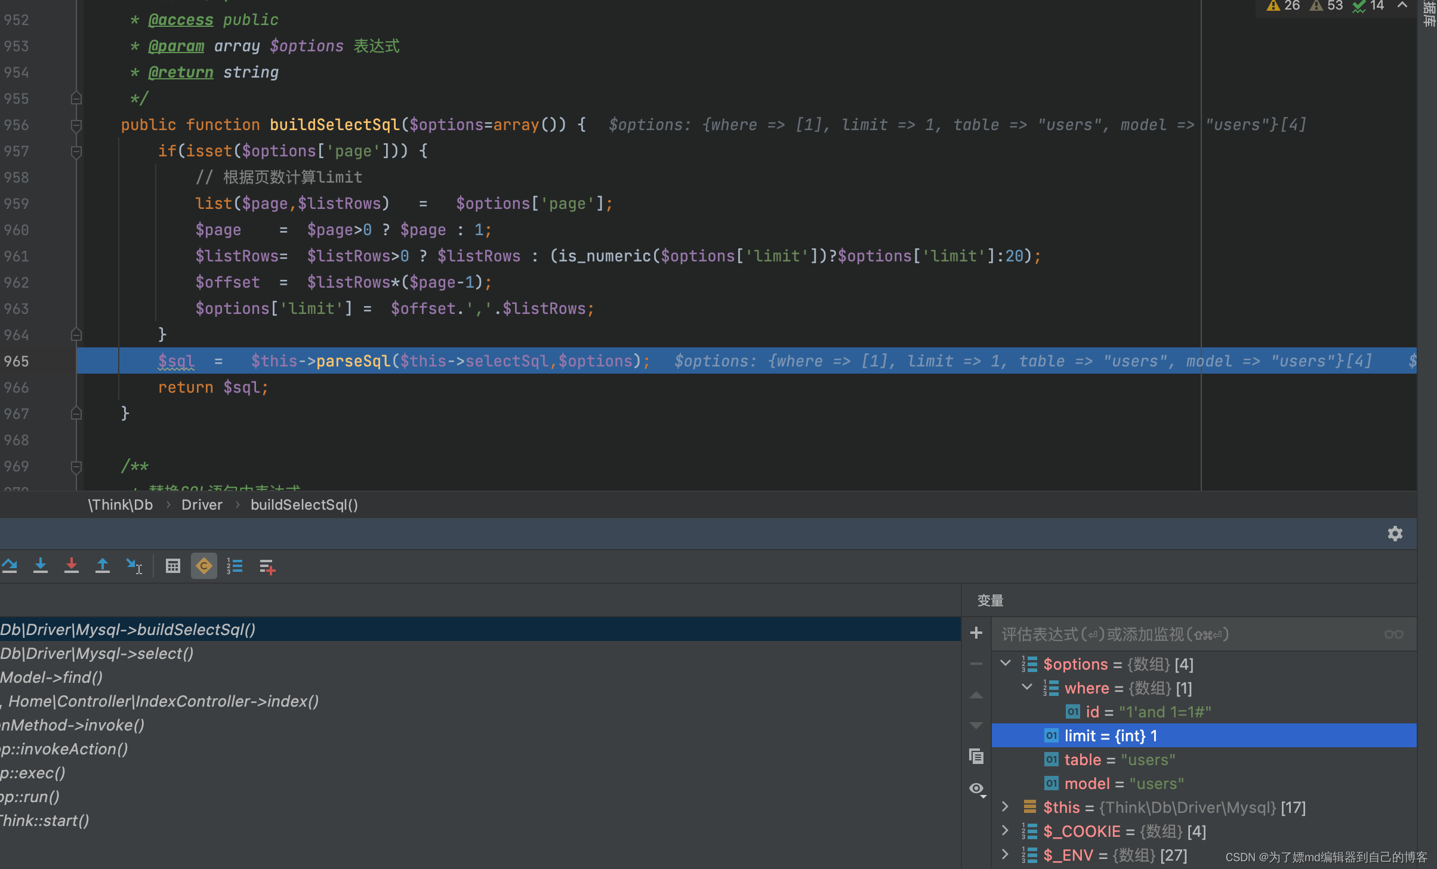Toggle the eye view-options icon beside variables

(x=976, y=789)
